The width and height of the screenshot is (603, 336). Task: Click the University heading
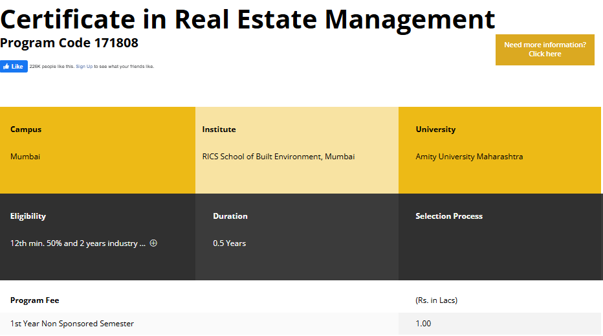tap(435, 129)
